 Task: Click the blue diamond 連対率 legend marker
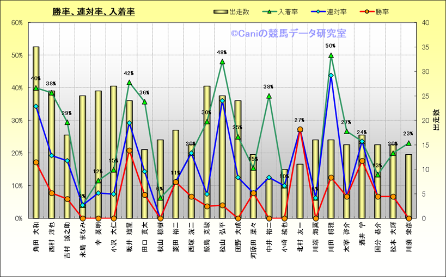point(317,11)
